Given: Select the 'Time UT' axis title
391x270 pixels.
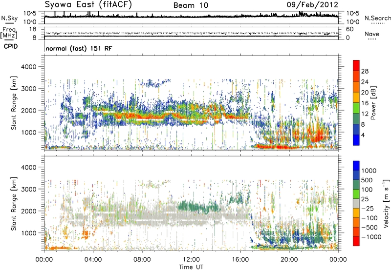Looking at the screenshot, I should coord(191,267).
